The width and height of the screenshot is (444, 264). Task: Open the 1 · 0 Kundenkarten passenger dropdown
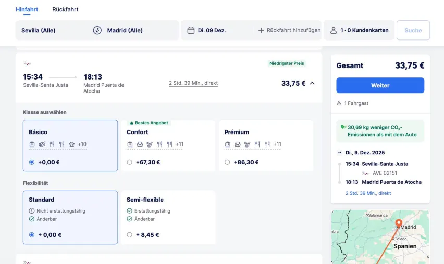coord(359,30)
